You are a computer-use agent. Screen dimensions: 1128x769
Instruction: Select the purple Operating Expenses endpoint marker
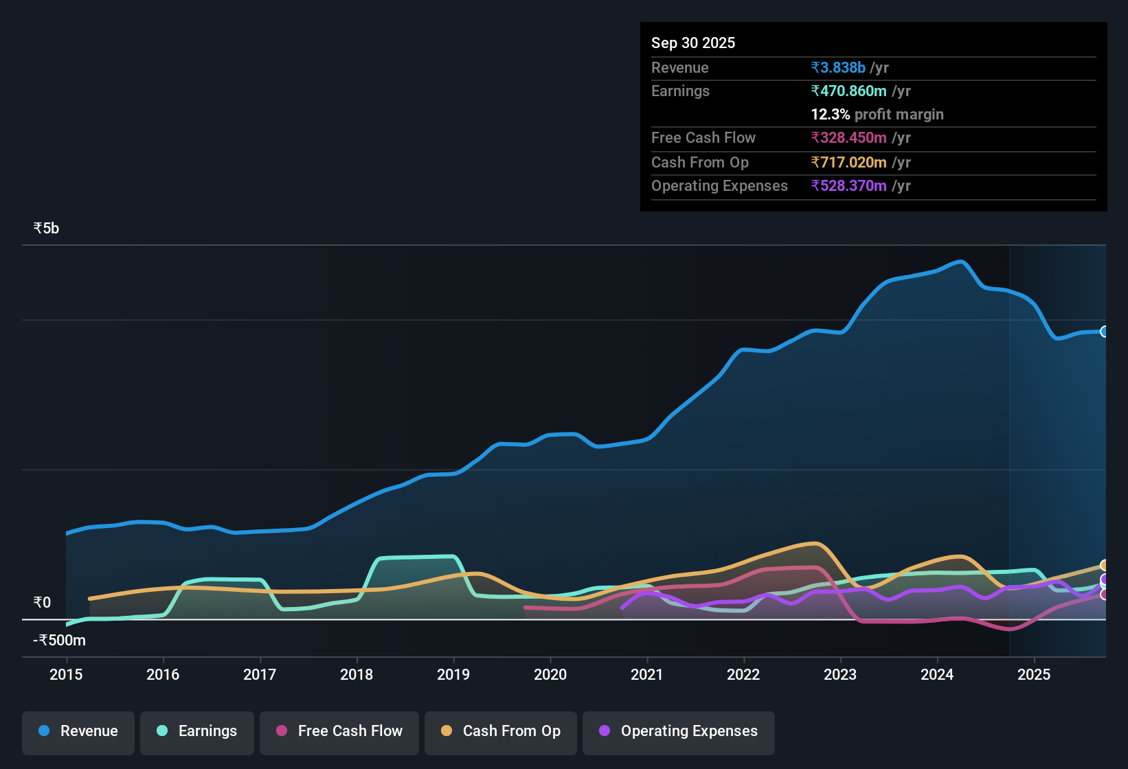1103,579
